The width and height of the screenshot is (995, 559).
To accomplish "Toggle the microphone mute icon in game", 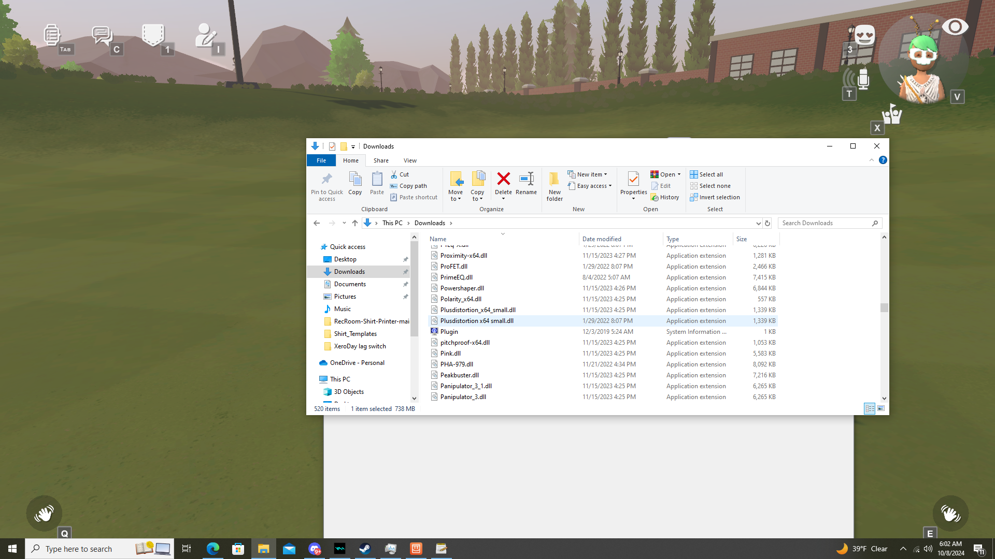I will point(863,79).
